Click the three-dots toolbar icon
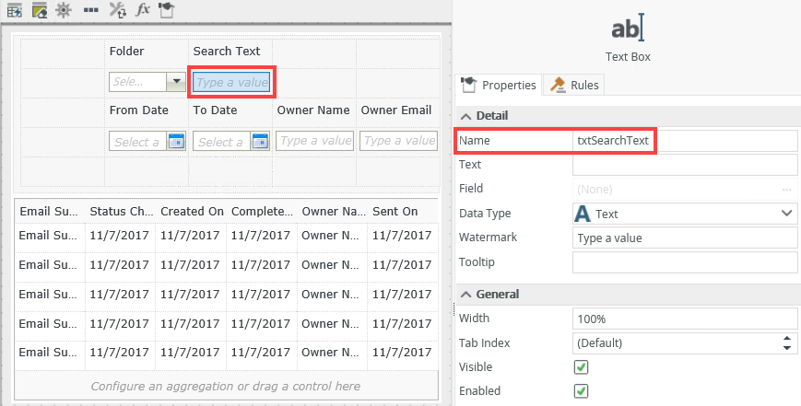 click(x=90, y=10)
